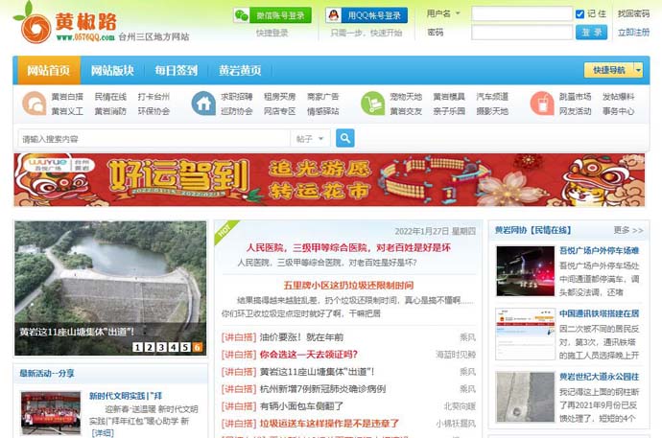This screenshot has width=662, height=438.
Task: Click the green shopping cart category icon
Action: coord(372,104)
